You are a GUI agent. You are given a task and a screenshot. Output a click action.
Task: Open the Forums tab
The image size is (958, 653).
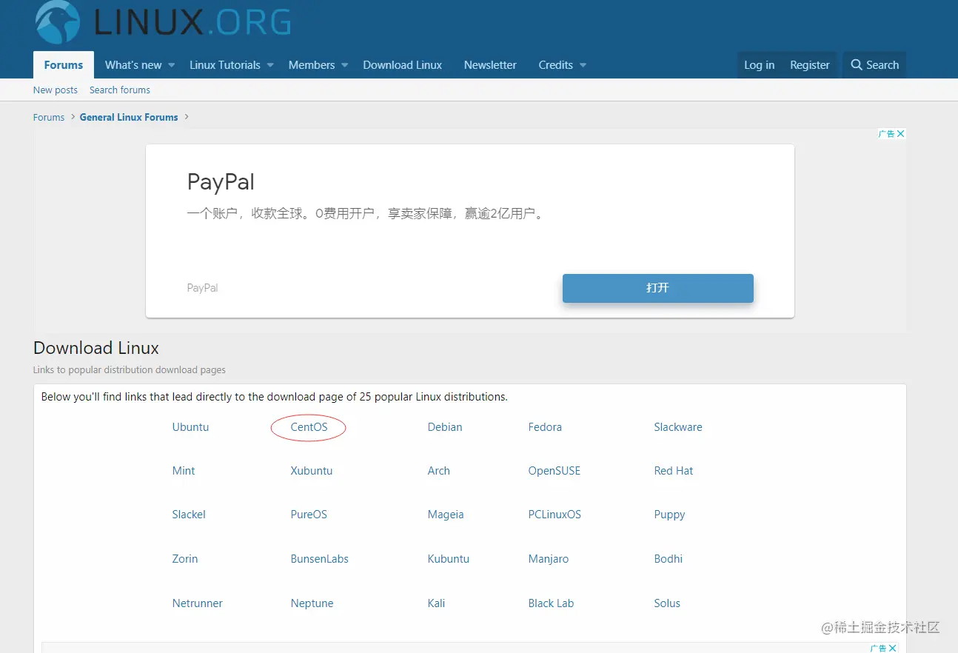[x=64, y=65]
